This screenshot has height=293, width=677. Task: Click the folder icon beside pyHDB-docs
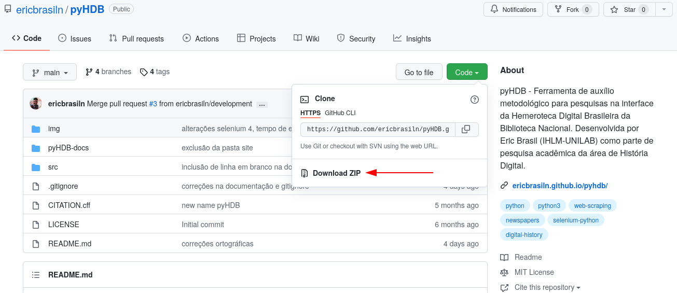[x=36, y=148]
